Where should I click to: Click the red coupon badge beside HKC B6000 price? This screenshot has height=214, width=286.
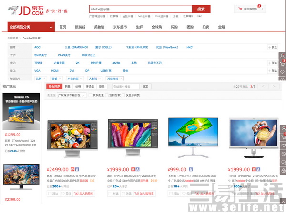[x=133, y=169]
